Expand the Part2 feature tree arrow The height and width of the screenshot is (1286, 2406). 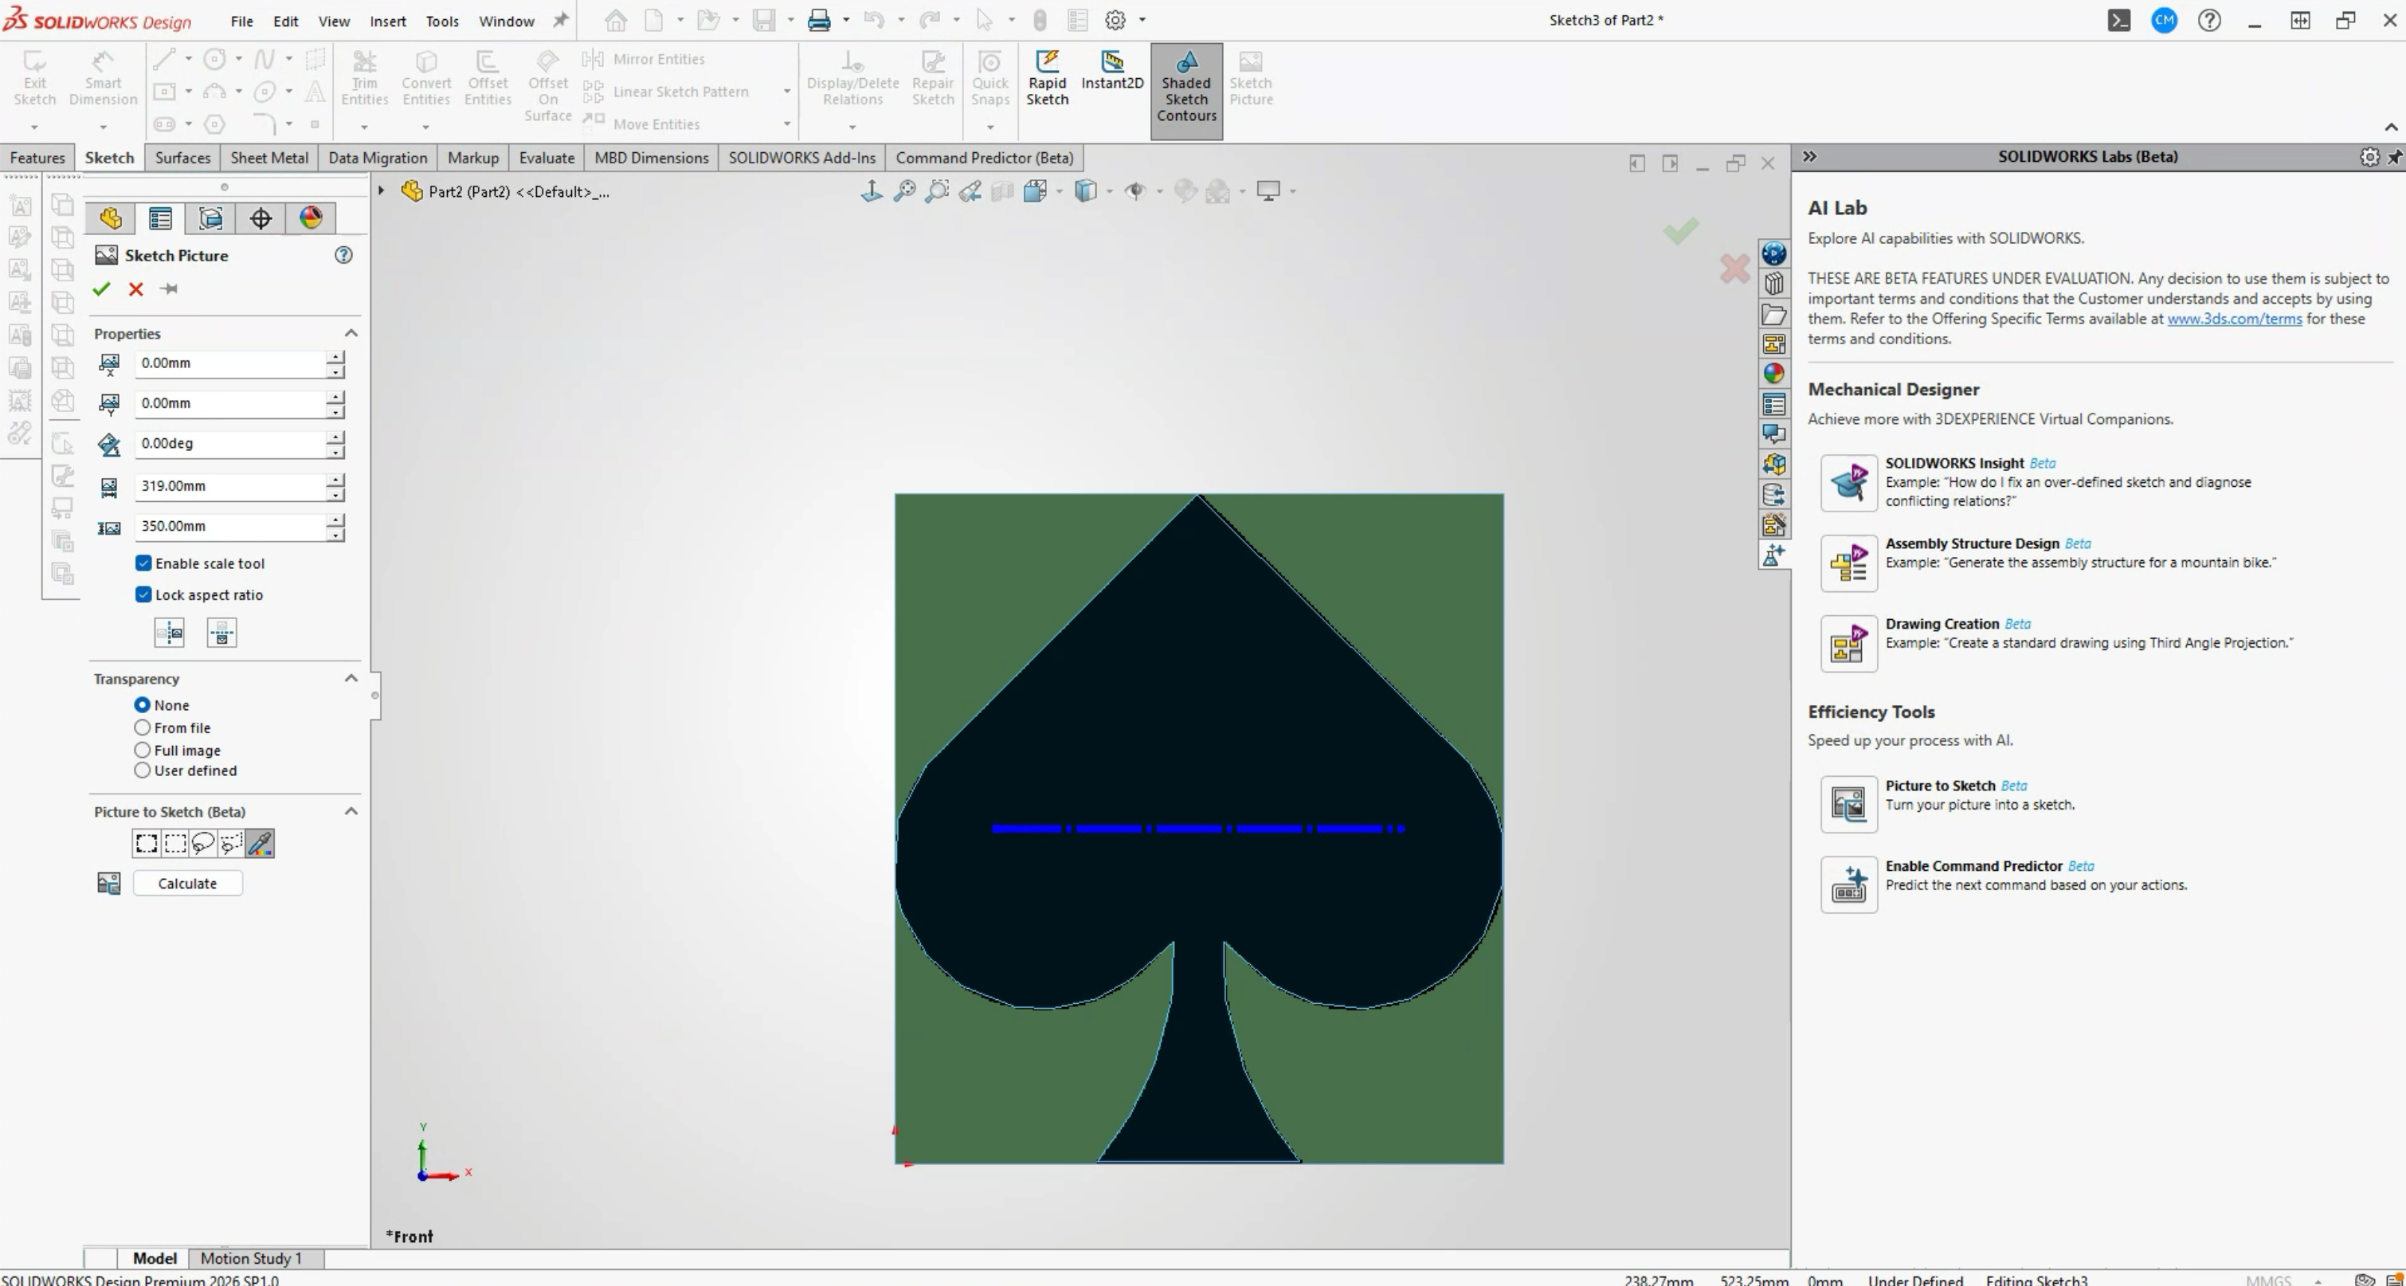[381, 191]
